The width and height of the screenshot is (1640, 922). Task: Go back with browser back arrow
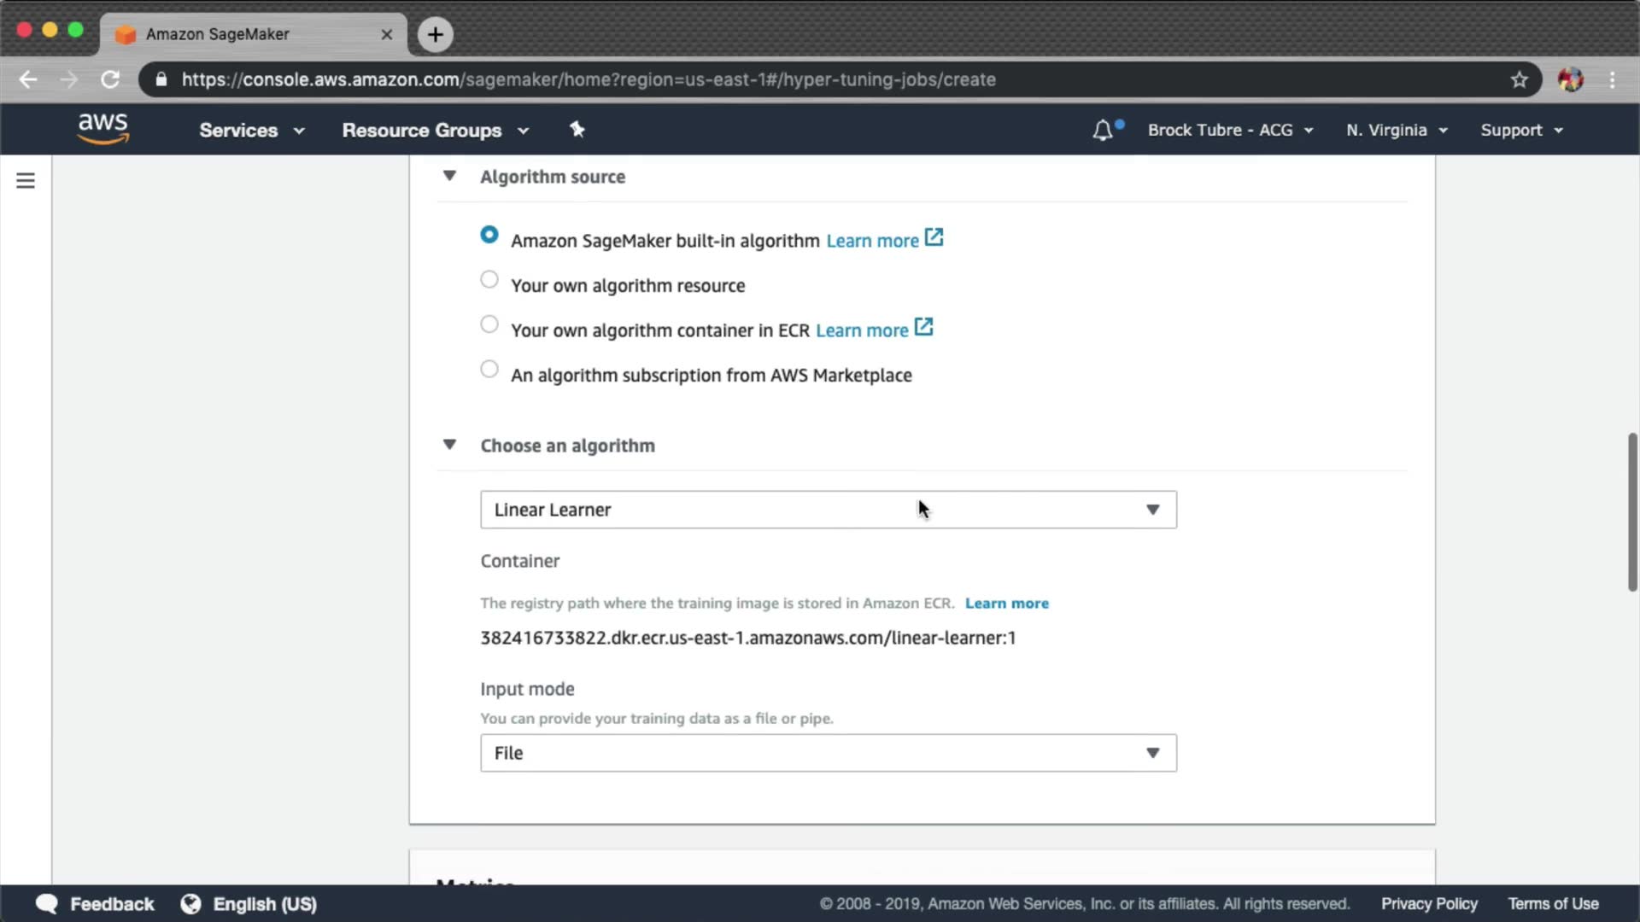pyautogui.click(x=28, y=79)
